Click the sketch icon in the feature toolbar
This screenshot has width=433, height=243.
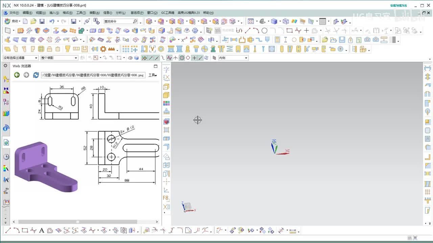tap(7, 31)
